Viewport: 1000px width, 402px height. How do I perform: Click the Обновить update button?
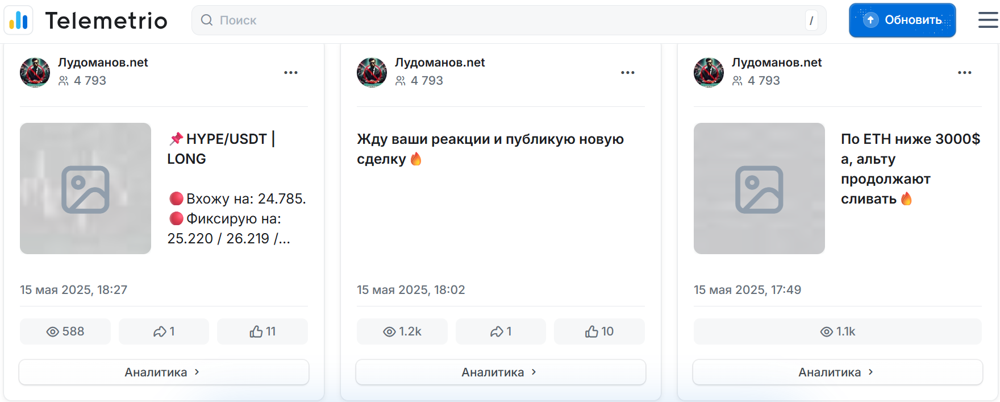coord(902,20)
